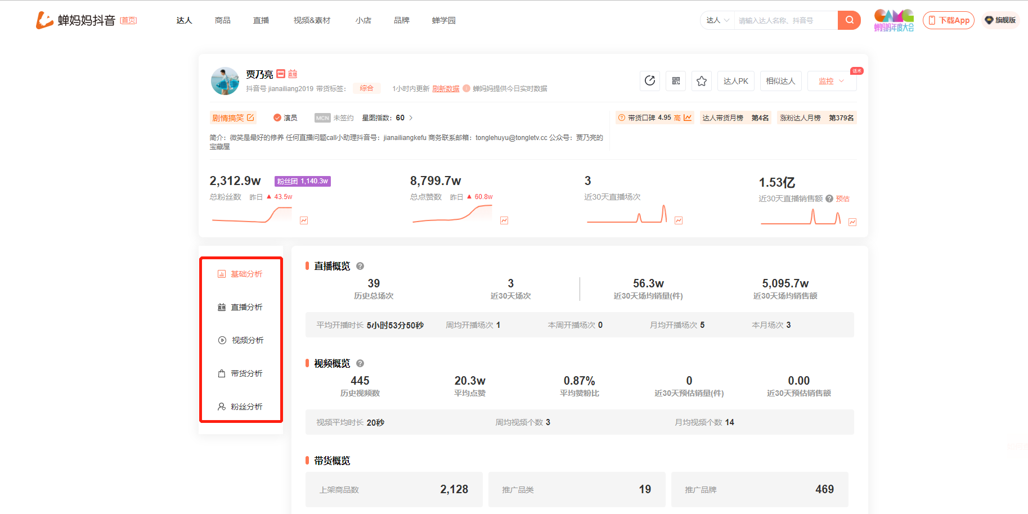Click the 达人PK button

click(735, 81)
